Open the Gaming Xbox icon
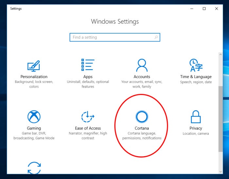229x179 pixels. coord(34,117)
